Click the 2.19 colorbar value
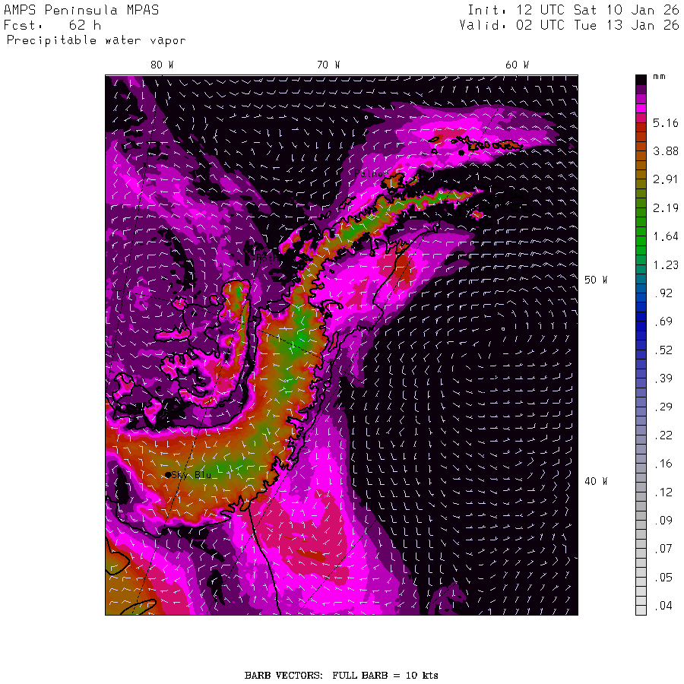684x684 pixels. coord(666,208)
